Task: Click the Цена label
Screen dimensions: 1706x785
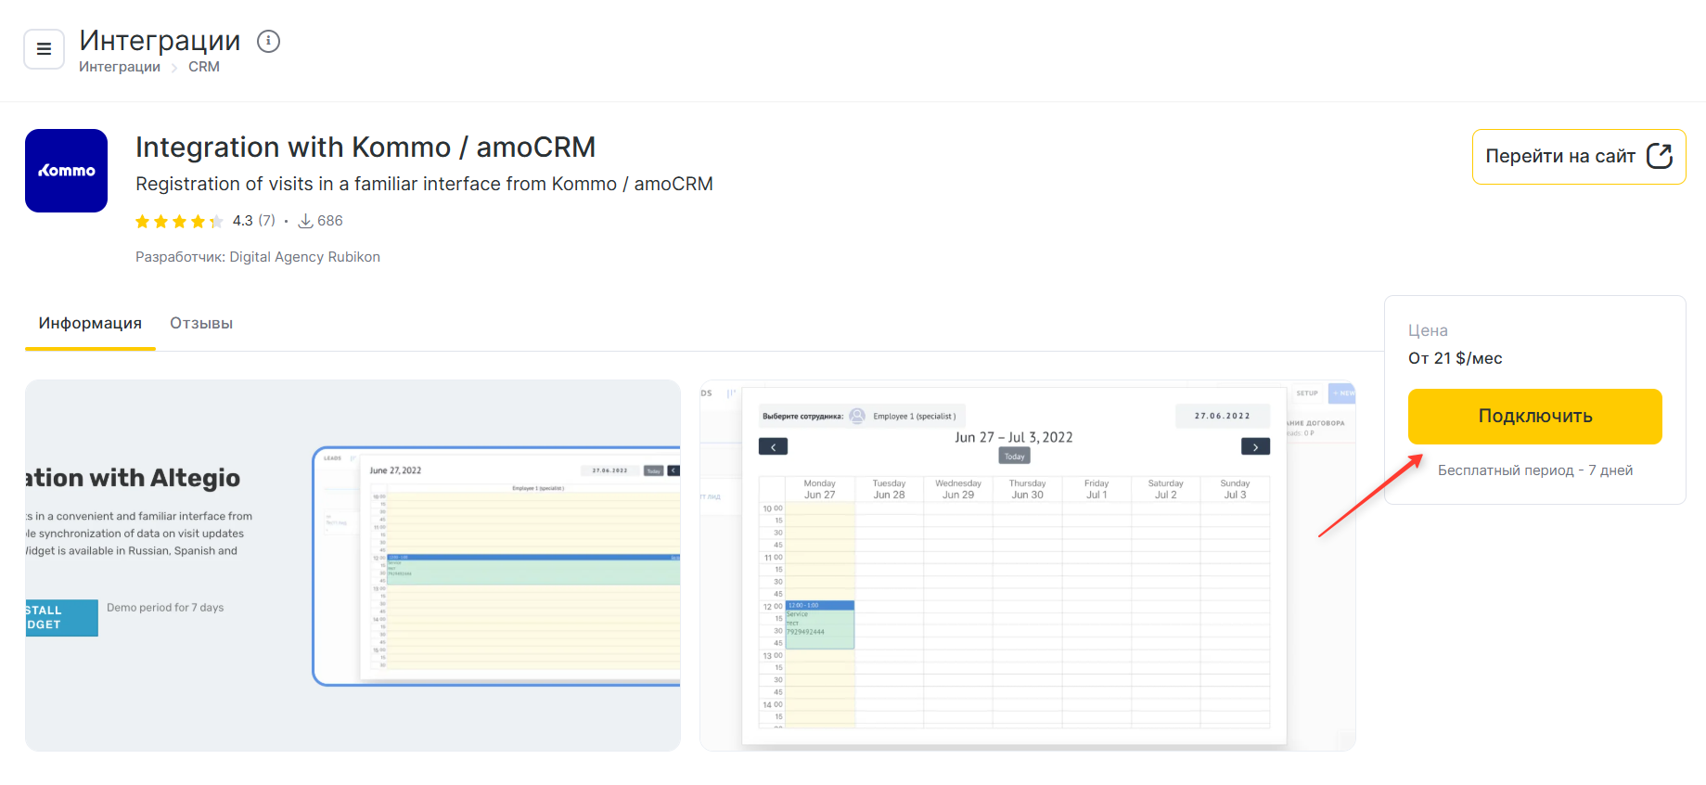Action: coord(1428,330)
